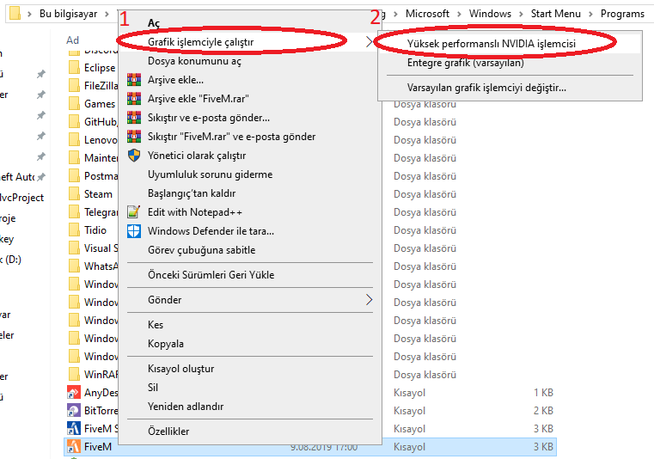Click the Steam folder icon
This screenshot has width=654, height=459.
[74, 194]
